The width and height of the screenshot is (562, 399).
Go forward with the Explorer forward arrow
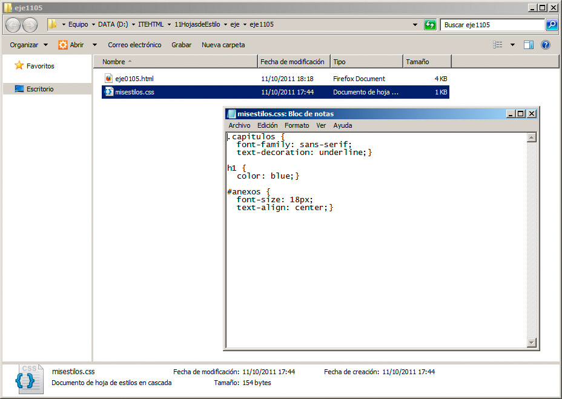click(30, 25)
